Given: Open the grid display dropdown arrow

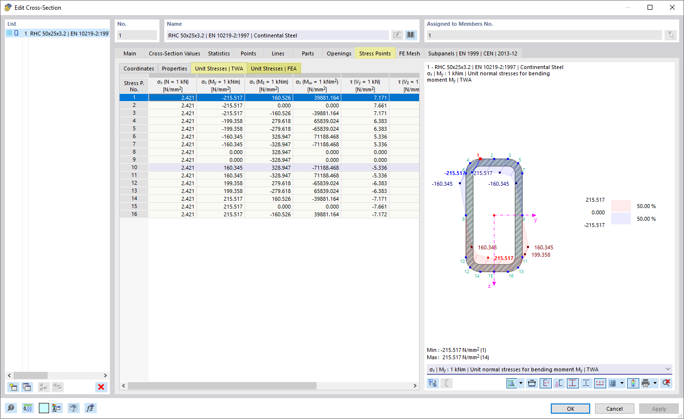Looking at the screenshot, I should coord(622,383).
